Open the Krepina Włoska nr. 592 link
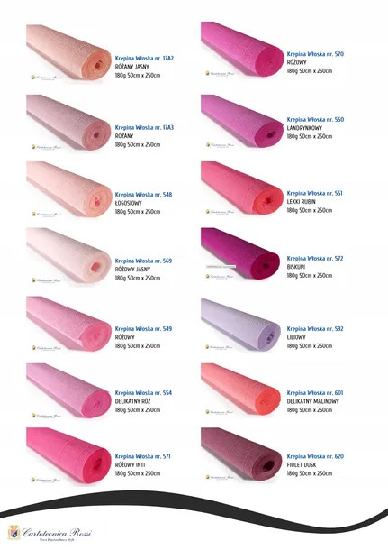This screenshot has width=388, height=550. coord(315,329)
